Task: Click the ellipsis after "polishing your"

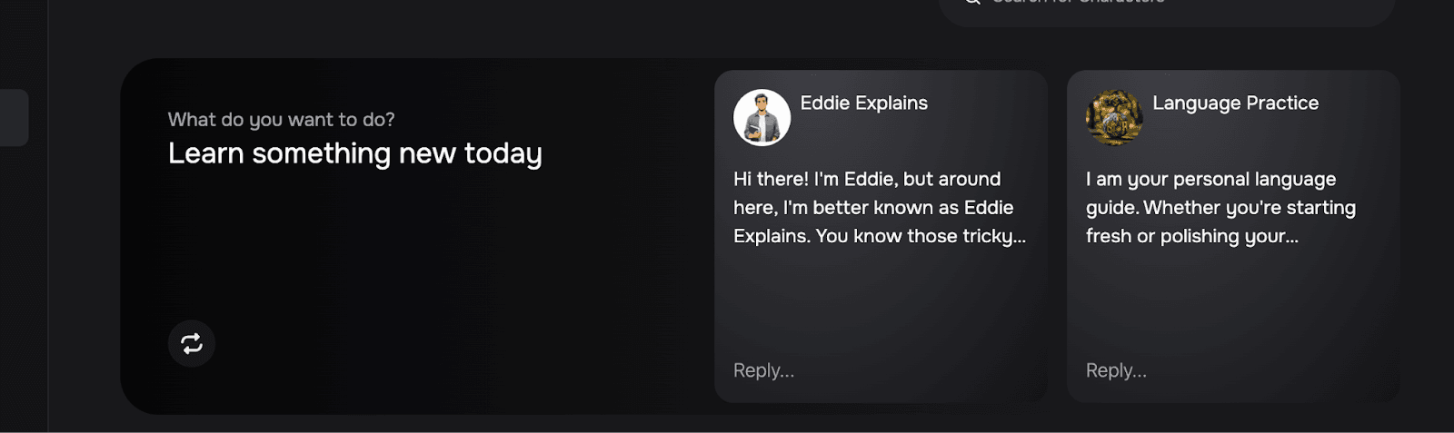Action: click(x=1292, y=238)
